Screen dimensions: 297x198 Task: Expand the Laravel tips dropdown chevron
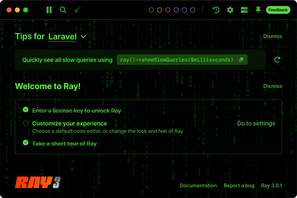[x=83, y=37]
